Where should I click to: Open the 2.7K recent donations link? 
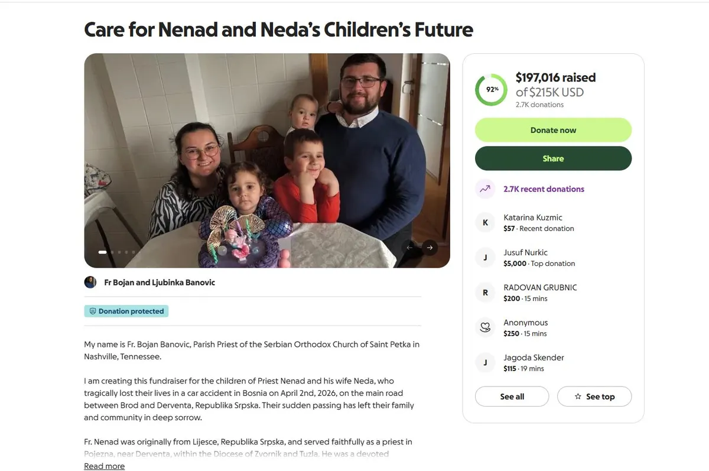(x=544, y=189)
